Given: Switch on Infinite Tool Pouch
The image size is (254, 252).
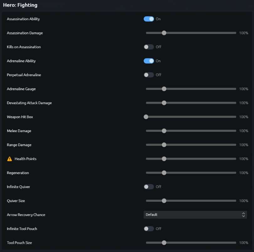Looking at the screenshot, I should [149, 229].
